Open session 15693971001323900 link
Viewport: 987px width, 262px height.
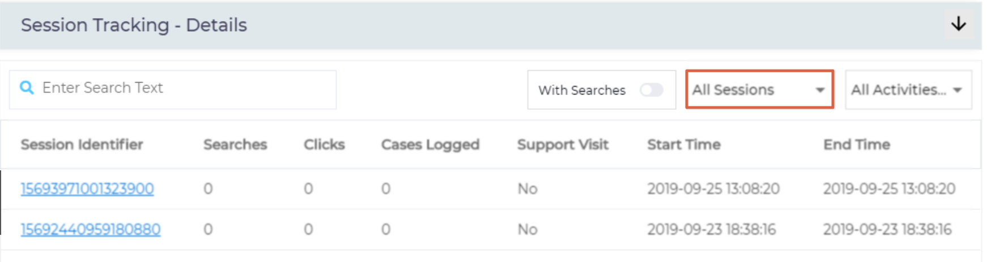click(x=87, y=188)
